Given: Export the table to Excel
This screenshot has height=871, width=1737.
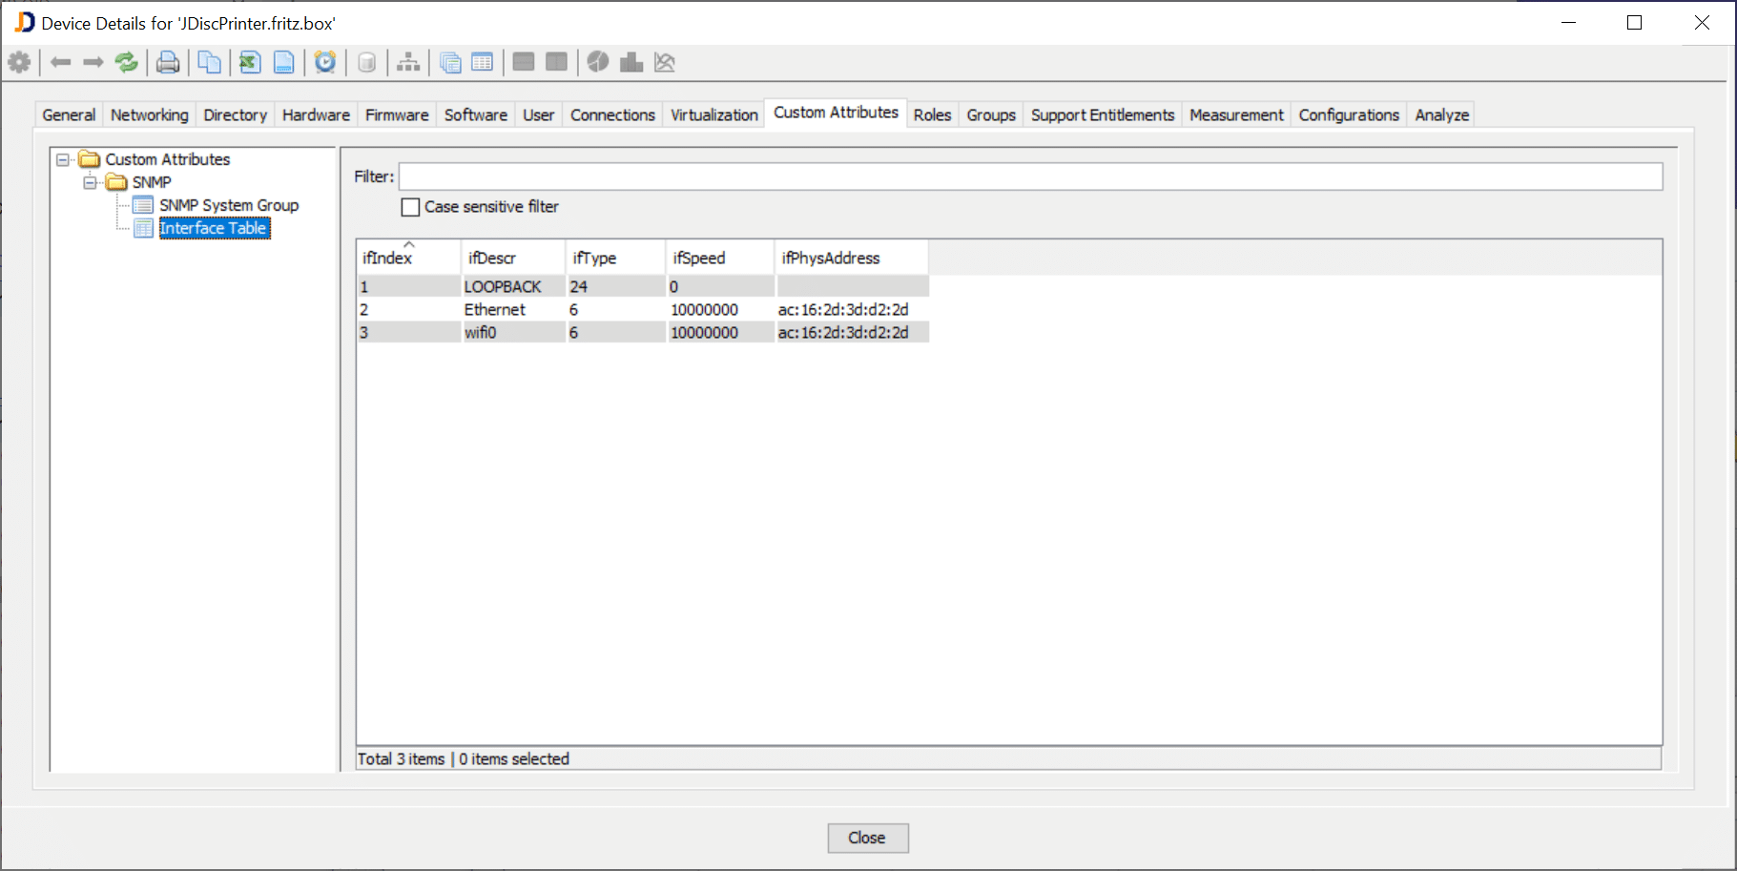Looking at the screenshot, I should tap(249, 62).
